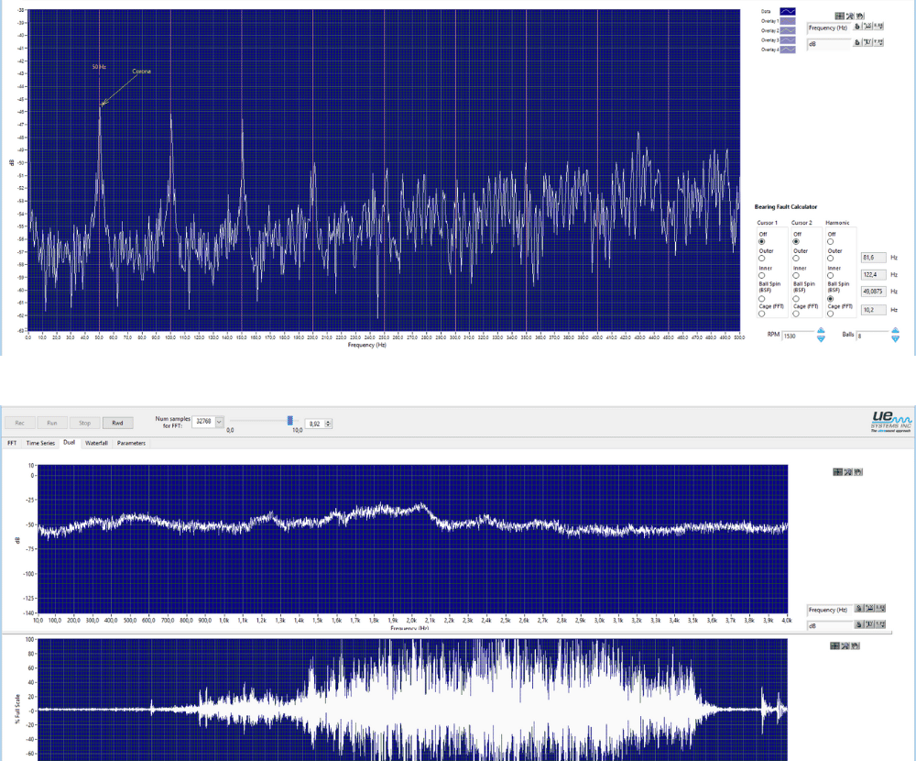
Task: Open Overlay 3 plot legend swatch
Action: click(788, 39)
